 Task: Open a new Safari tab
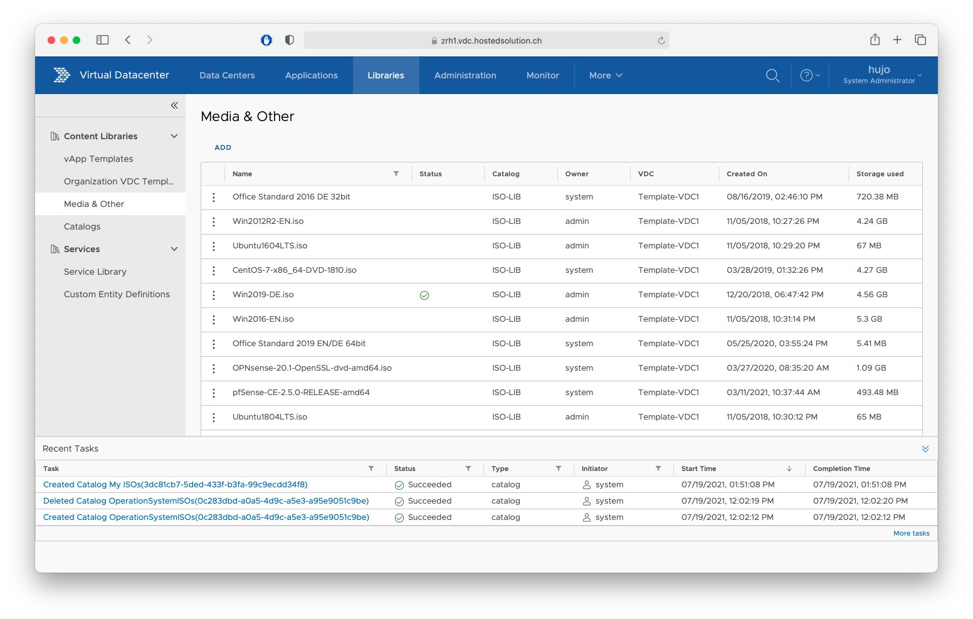click(897, 40)
